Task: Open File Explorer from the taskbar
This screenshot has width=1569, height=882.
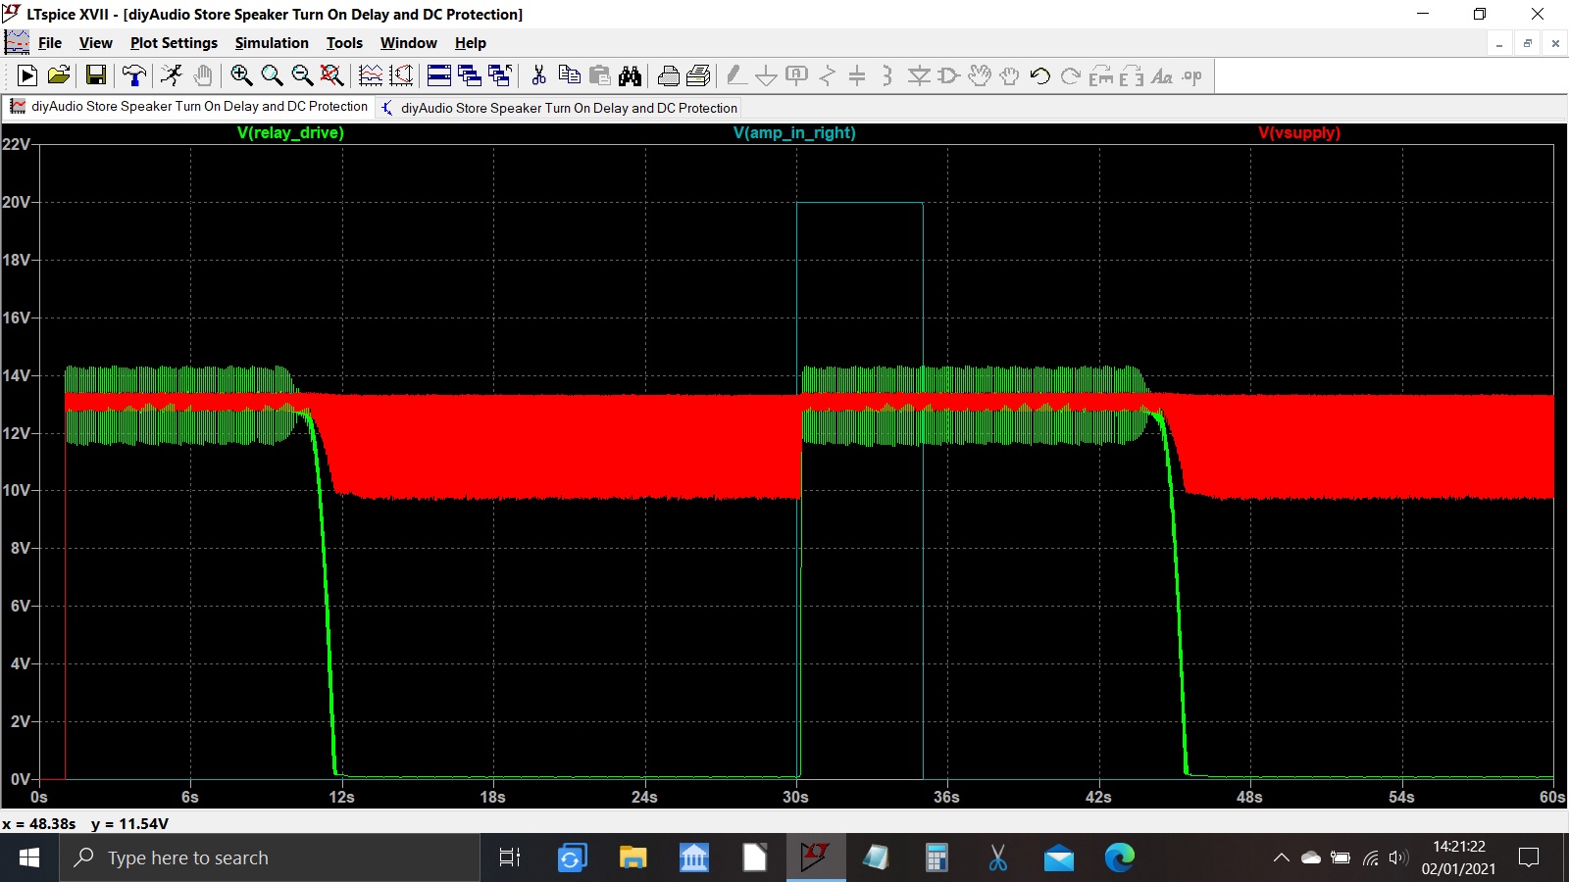Action: tap(633, 857)
